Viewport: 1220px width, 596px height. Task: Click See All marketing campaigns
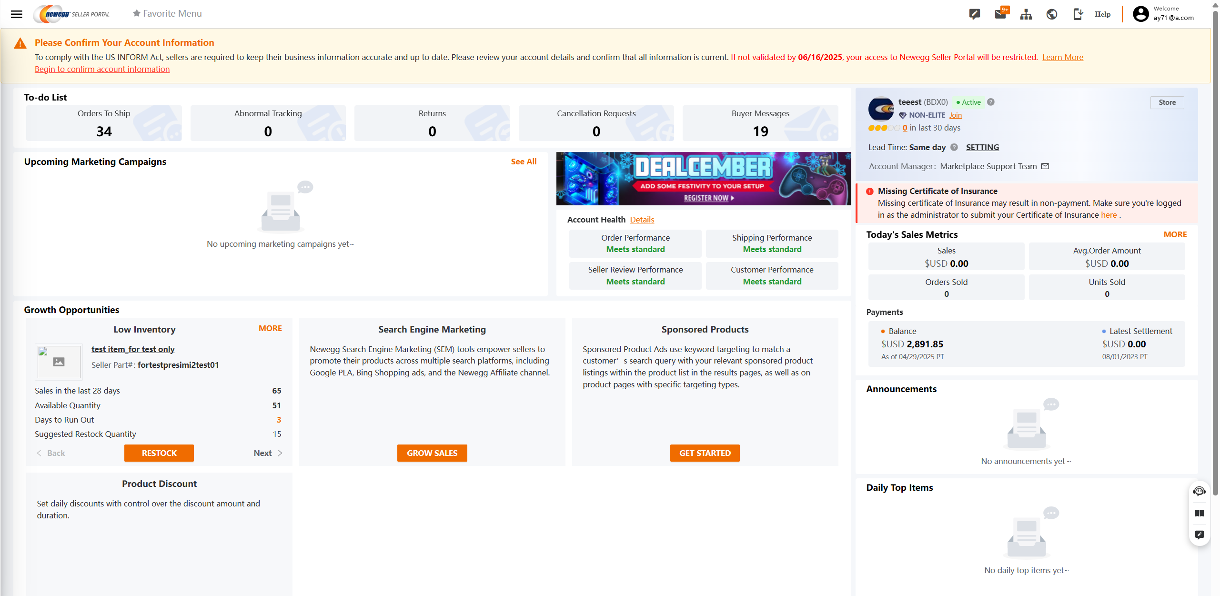tap(523, 162)
